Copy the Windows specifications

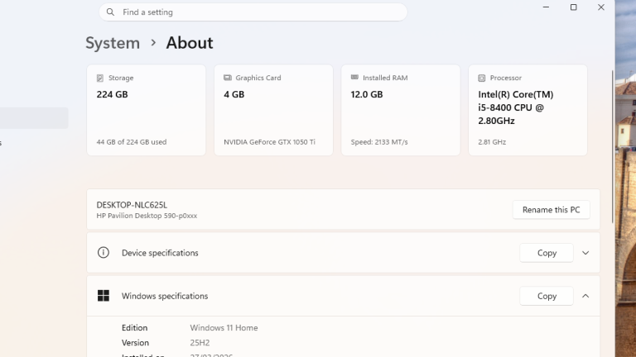pos(547,296)
